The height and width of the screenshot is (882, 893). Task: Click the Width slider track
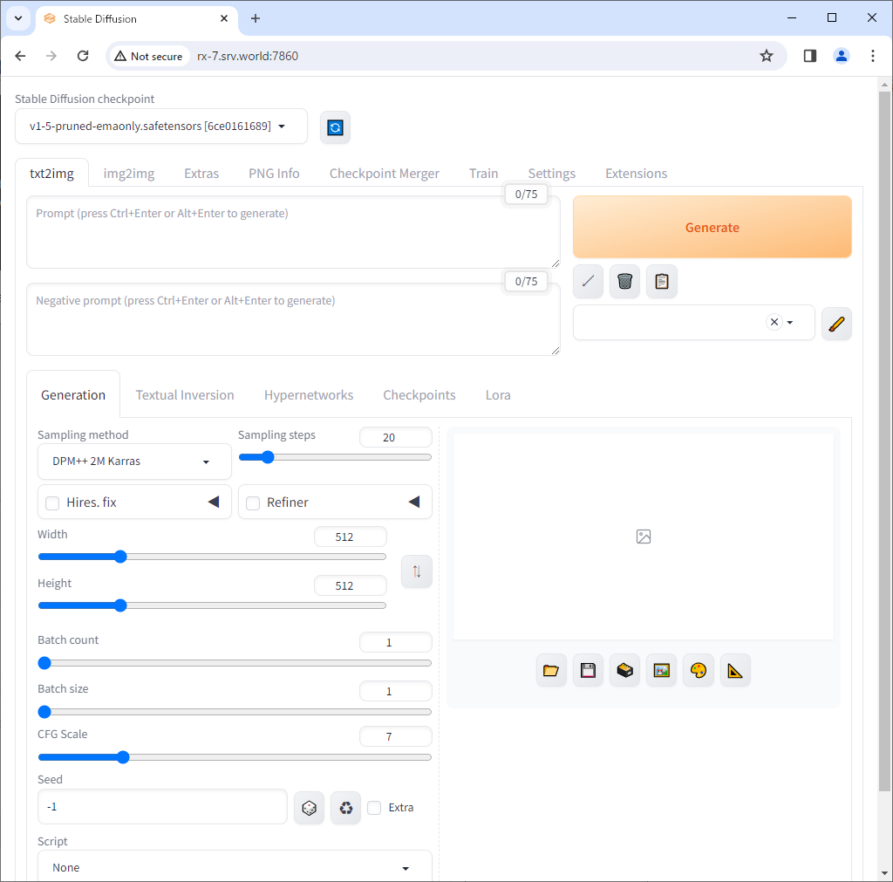point(212,557)
